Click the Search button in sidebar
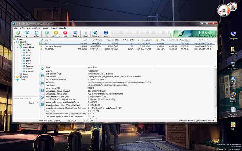The width and height of the screenshot is (242, 151). pyautogui.click(x=32, y=103)
